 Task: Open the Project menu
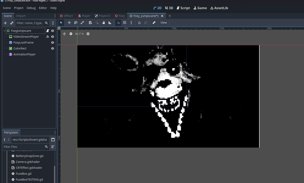tap(19, 8)
